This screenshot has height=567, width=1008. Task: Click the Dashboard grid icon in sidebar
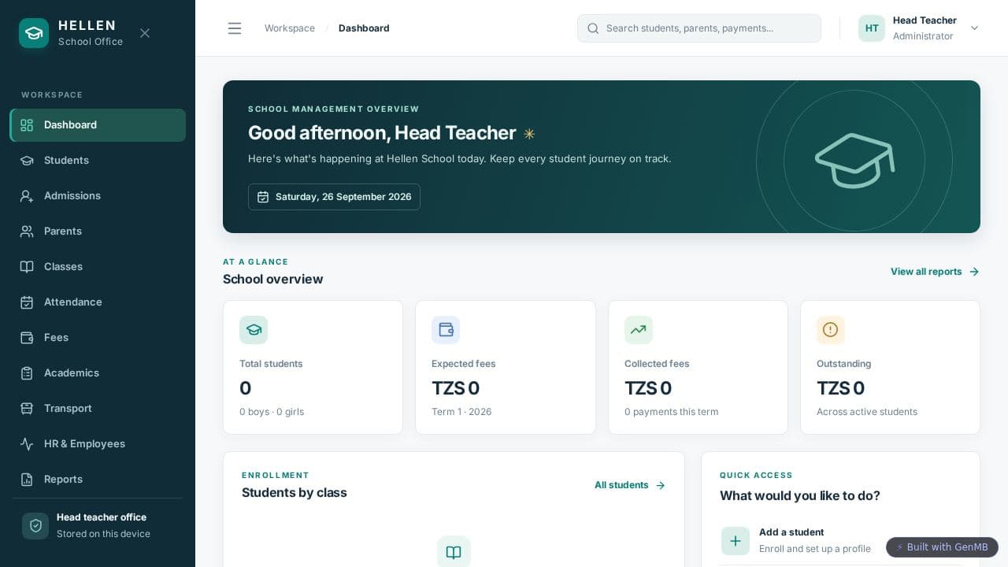[27, 125]
